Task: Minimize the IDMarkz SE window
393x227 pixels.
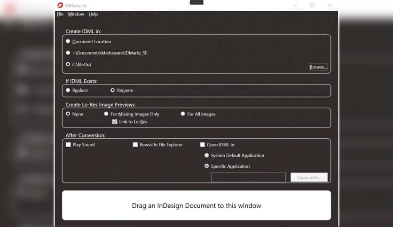Action: 295,5
